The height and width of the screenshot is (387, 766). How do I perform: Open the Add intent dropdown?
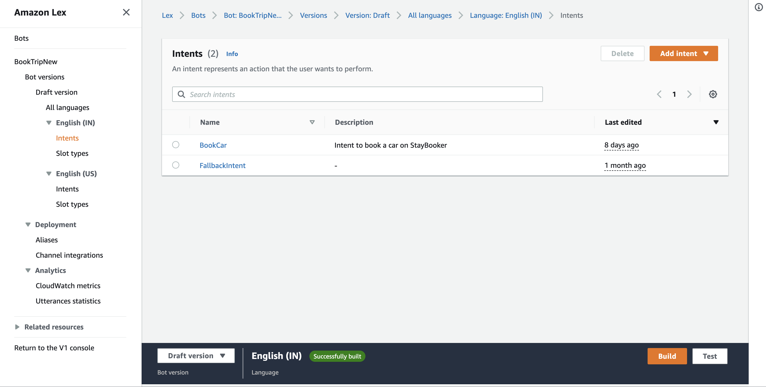tap(683, 53)
